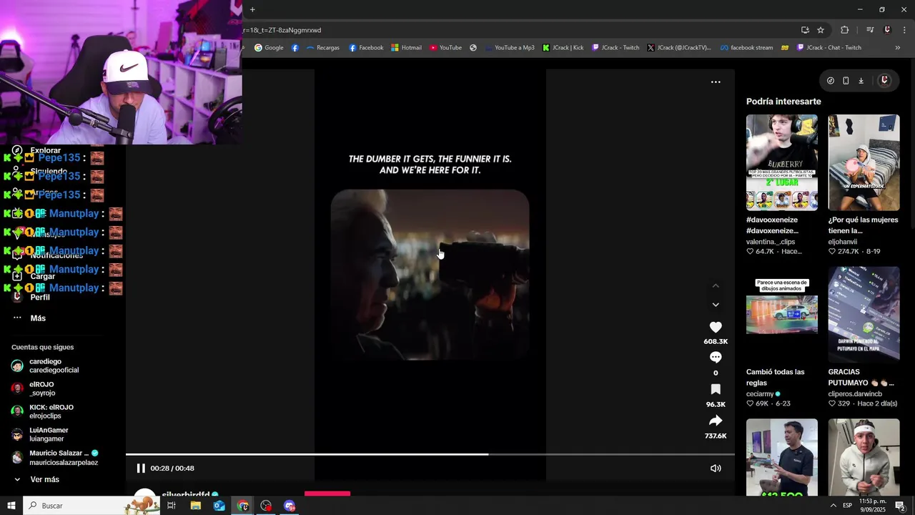The height and width of the screenshot is (515, 915).
Task: Click the phone app icon in top pill
Action: 846,81
